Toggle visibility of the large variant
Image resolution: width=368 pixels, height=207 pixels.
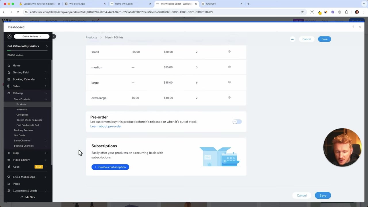[229, 82]
